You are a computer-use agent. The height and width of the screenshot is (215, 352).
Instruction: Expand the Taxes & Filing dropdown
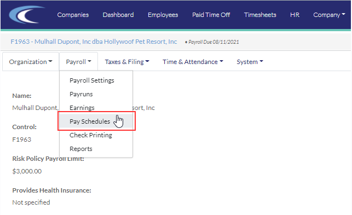coord(127,62)
